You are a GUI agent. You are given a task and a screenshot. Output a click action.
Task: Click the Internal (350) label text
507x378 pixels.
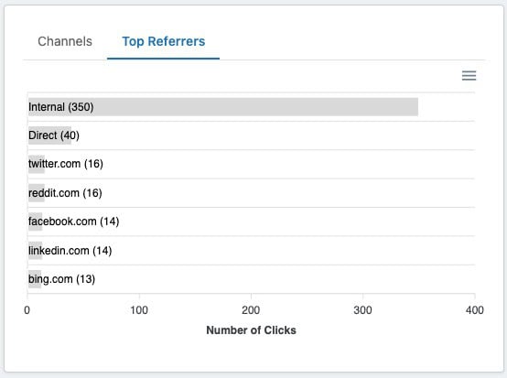(61, 107)
